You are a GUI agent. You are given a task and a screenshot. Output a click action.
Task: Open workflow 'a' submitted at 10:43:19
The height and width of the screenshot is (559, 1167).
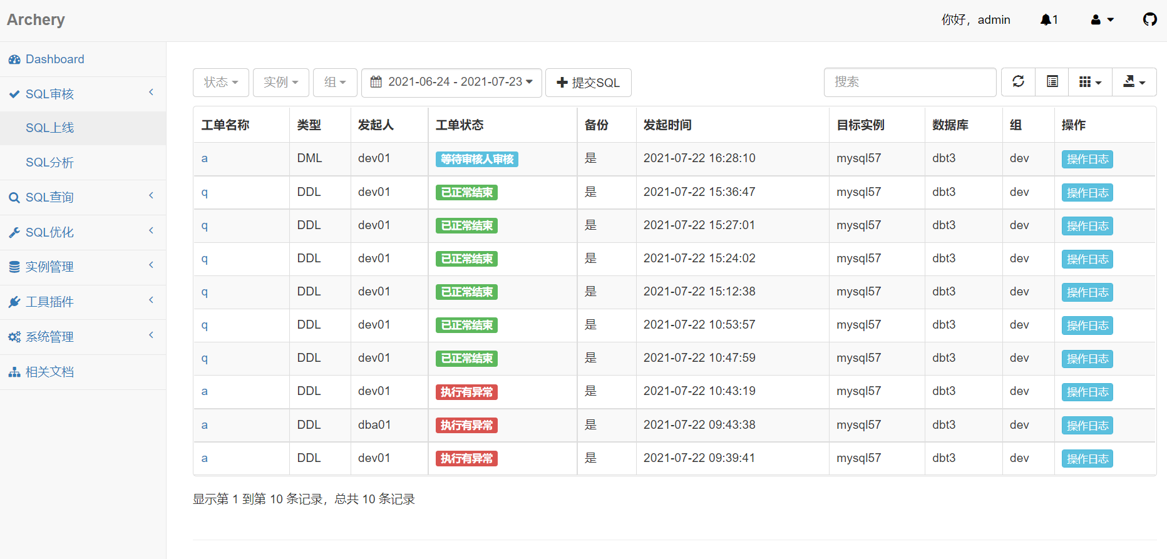[x=205, y=391]
